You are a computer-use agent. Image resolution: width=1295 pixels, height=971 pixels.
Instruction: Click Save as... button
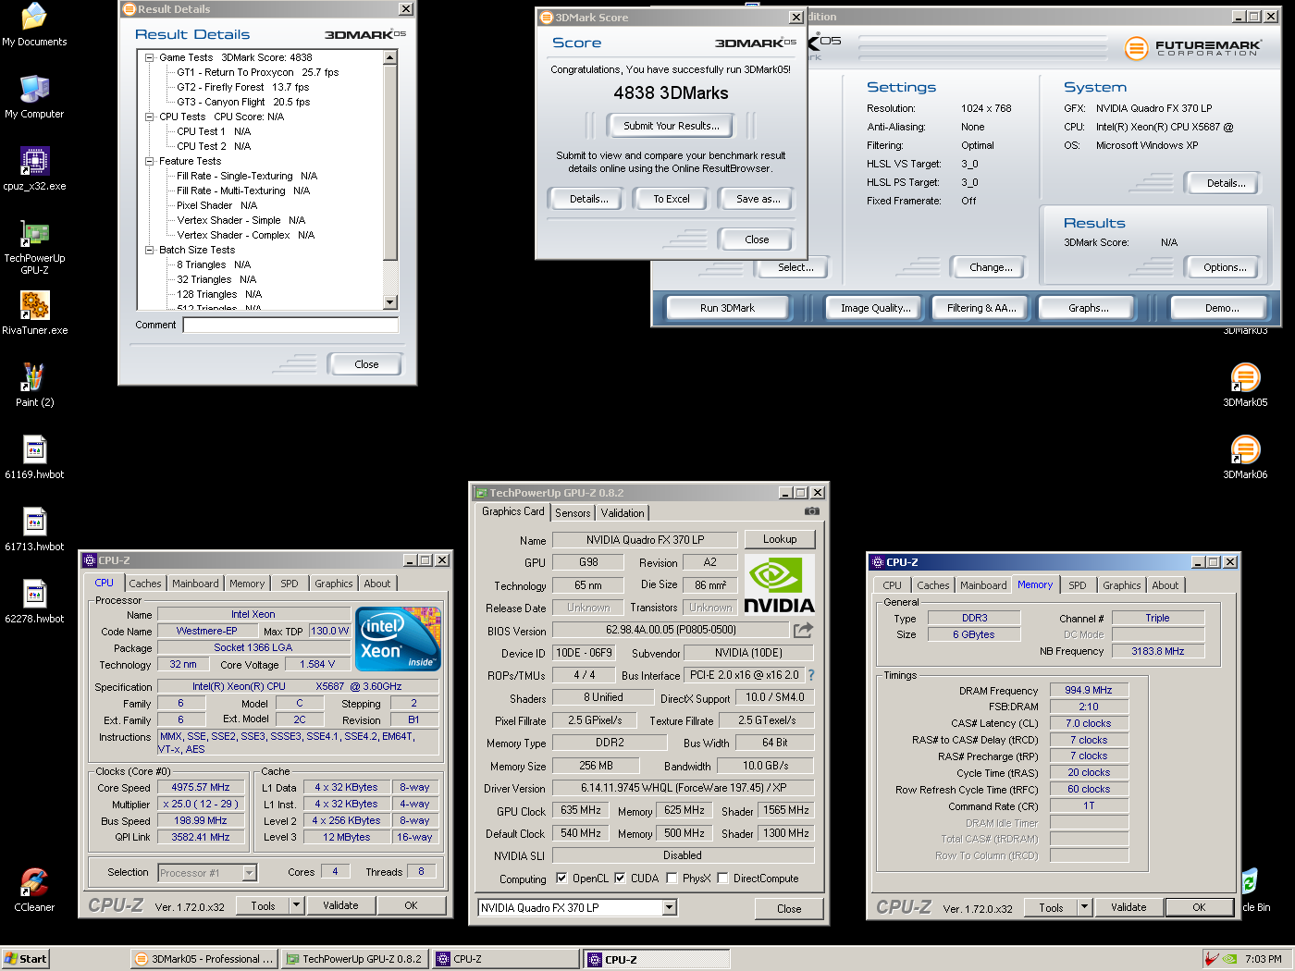pyautogui.click(x=758, y=199)
